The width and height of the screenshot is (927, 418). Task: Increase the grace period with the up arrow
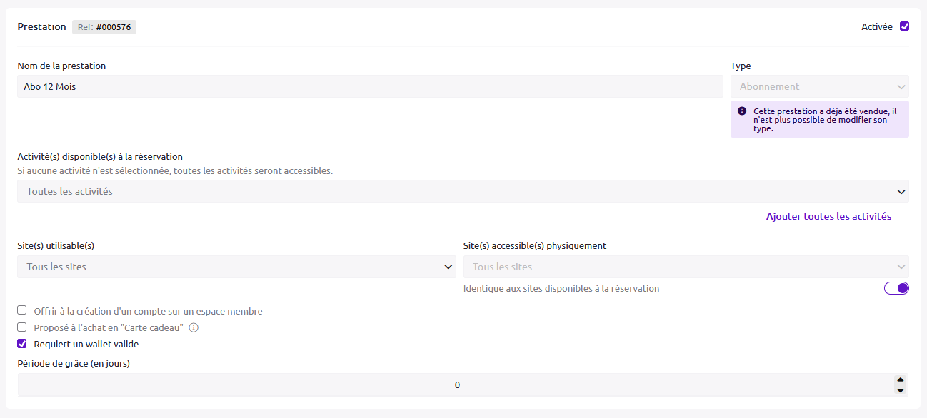pyautogui.click(x=901, y=380)
